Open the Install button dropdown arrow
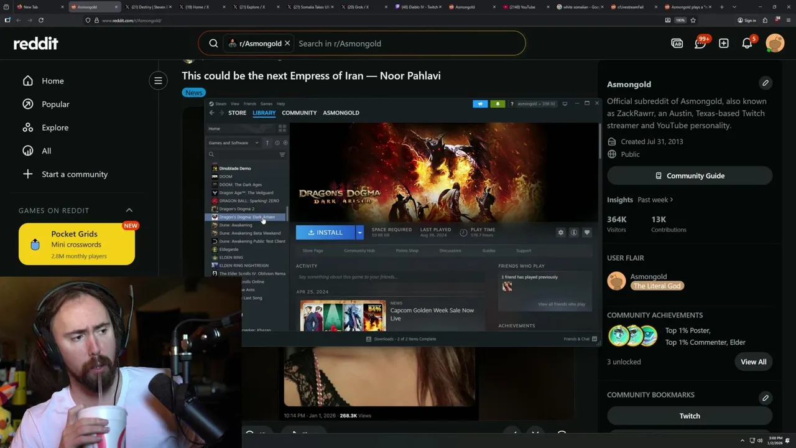Image resolution: width=796 pixels, height=448 pixels. (359, 232)
